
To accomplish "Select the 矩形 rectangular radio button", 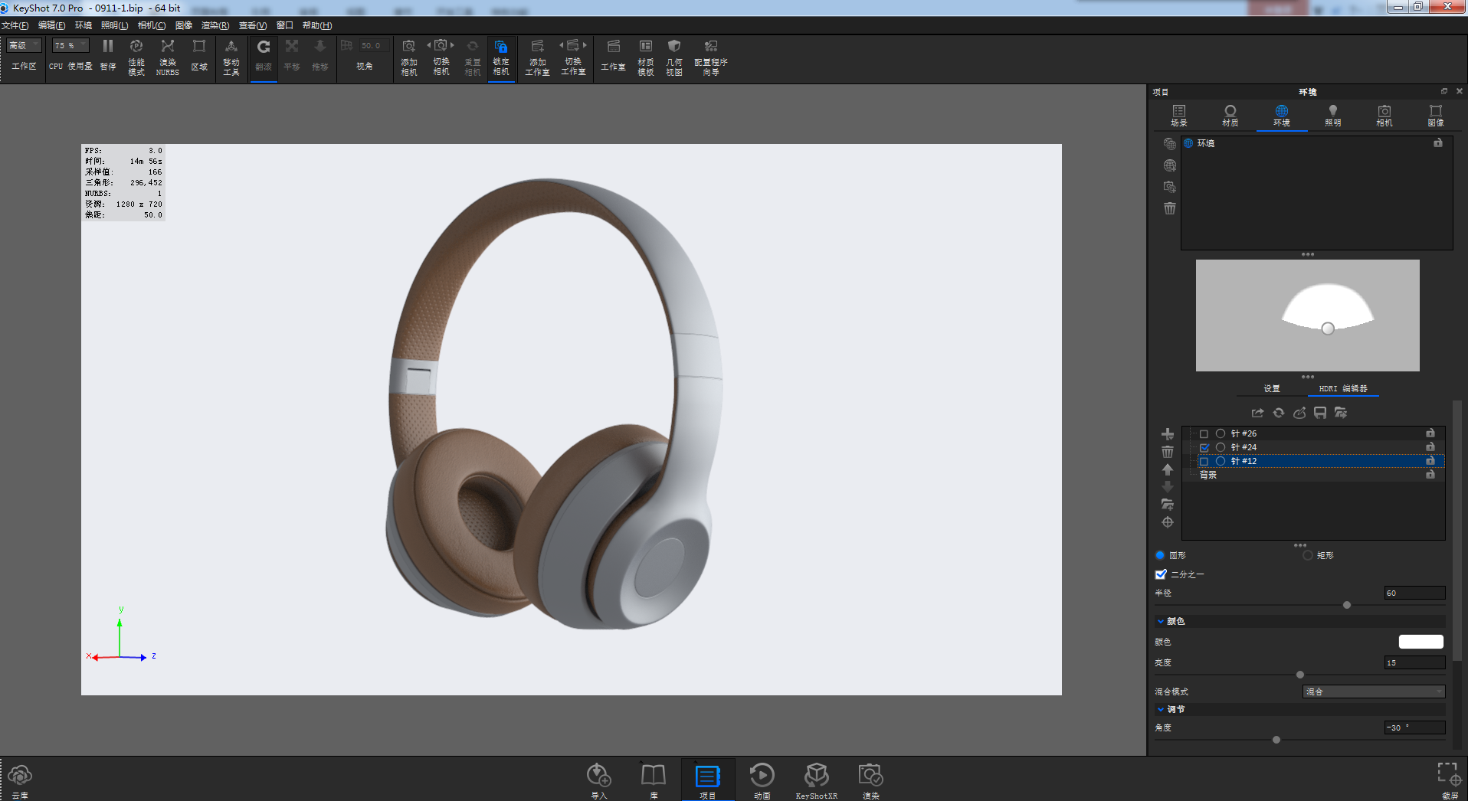I will pos(1308,555).
